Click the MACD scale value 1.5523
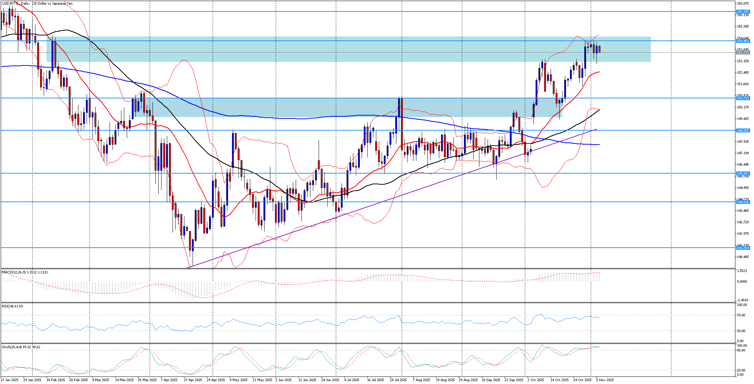Screen dimensions: 754x384 click(742, 271)
